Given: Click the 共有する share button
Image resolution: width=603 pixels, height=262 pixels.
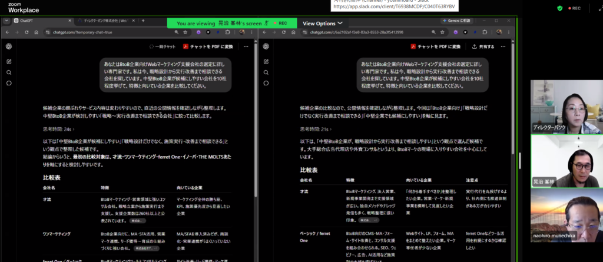Looking at the screenshot, I should coord(483,47).
